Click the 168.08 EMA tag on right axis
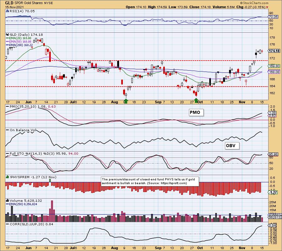 pos(274,72)
